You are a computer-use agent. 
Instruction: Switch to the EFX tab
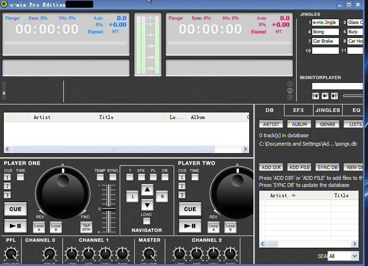click(x=299, y=111)
